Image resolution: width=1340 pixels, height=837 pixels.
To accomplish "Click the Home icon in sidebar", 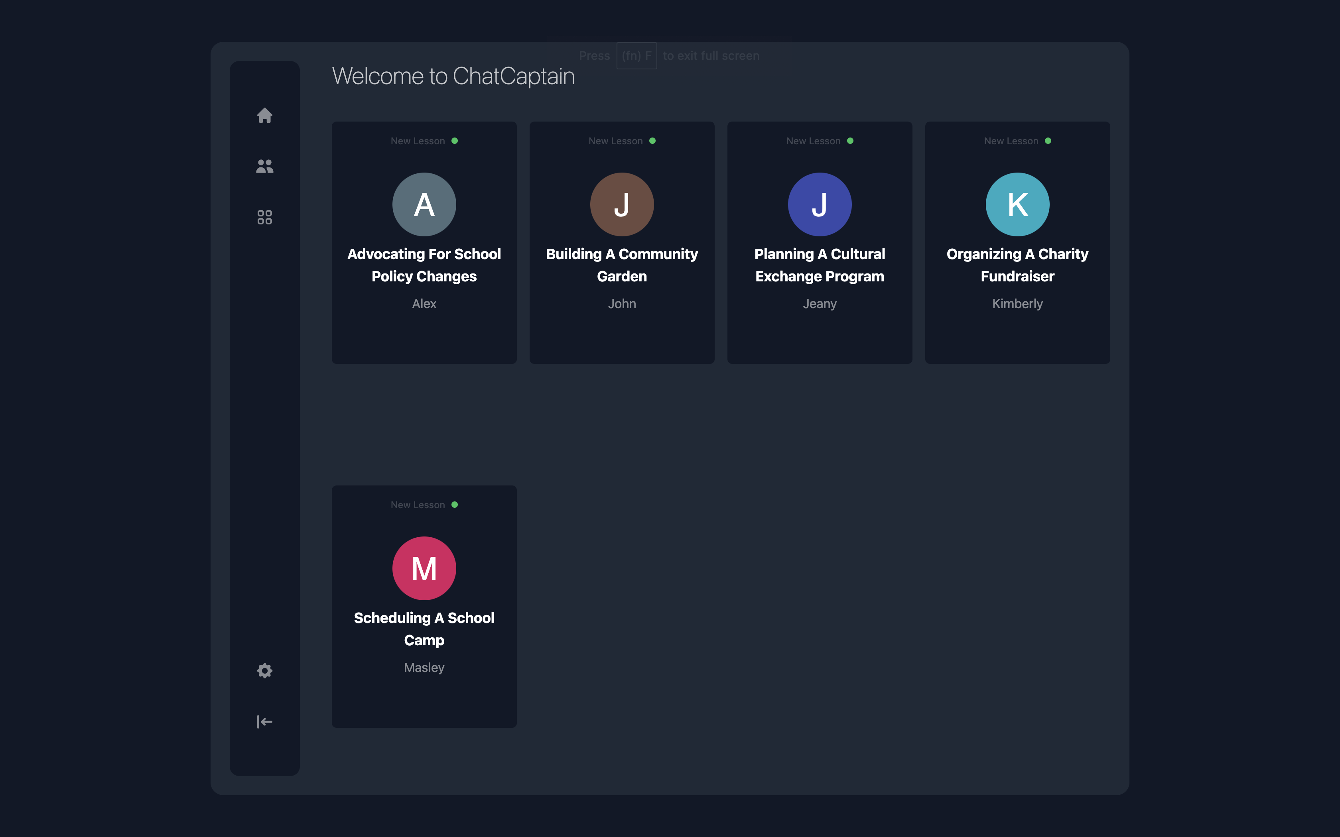I will [x=265, y=115].
